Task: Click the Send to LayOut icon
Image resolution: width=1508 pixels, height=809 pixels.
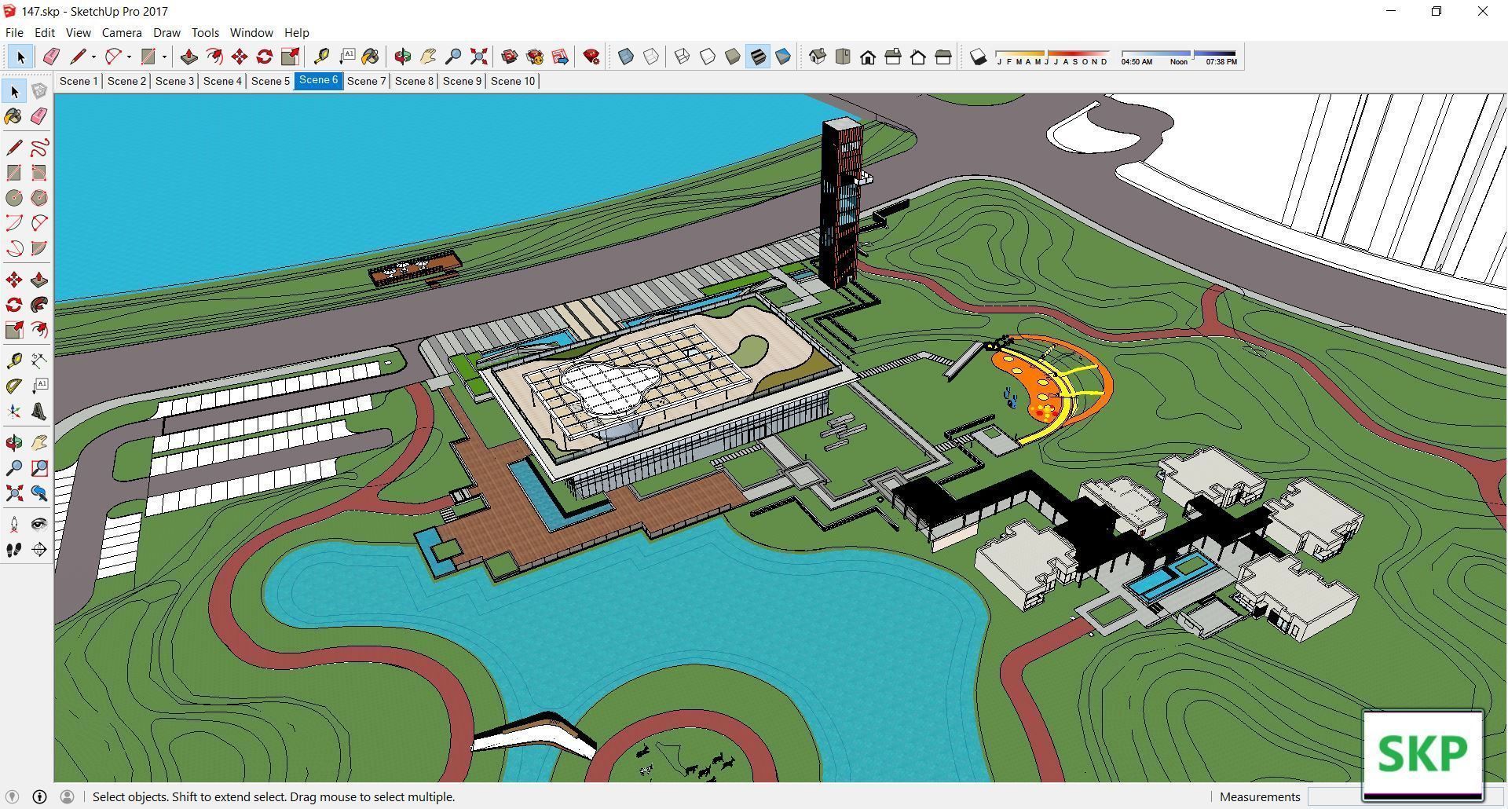Action: point(560,57)
